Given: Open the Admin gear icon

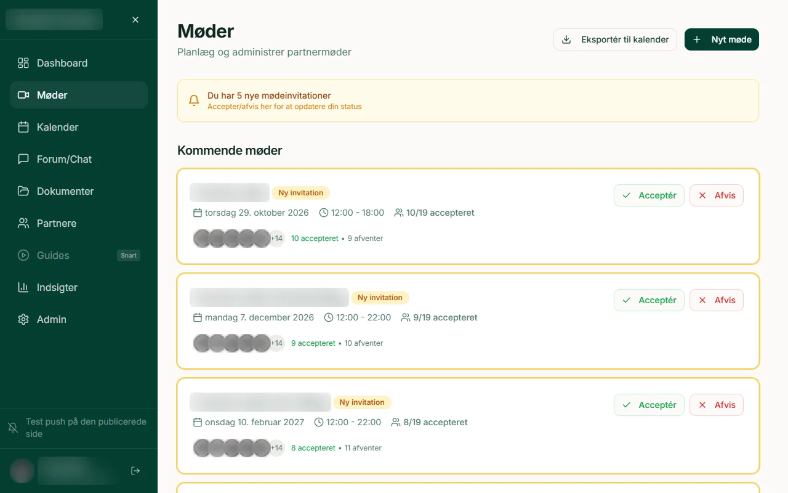Looking at the screenshot, I should 23,319.
